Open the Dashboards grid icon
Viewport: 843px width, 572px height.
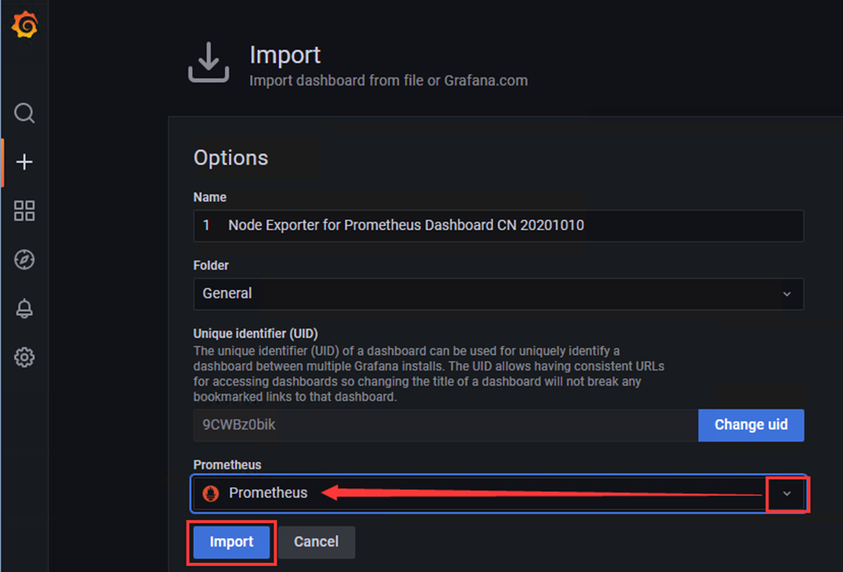pos(24,211)
